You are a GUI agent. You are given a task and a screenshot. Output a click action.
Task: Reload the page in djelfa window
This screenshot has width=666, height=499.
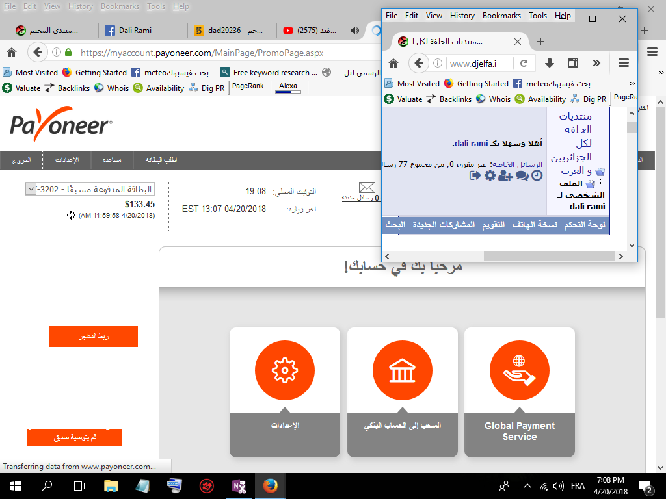tap(524, 63)
